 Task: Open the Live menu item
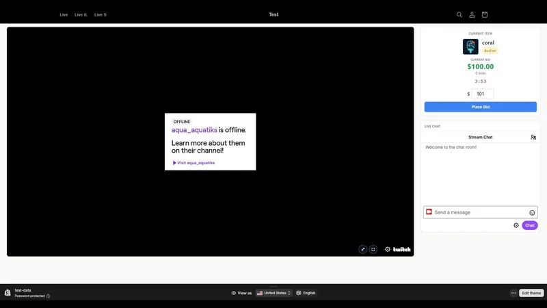pyautogui.click(x=64, y=14)
